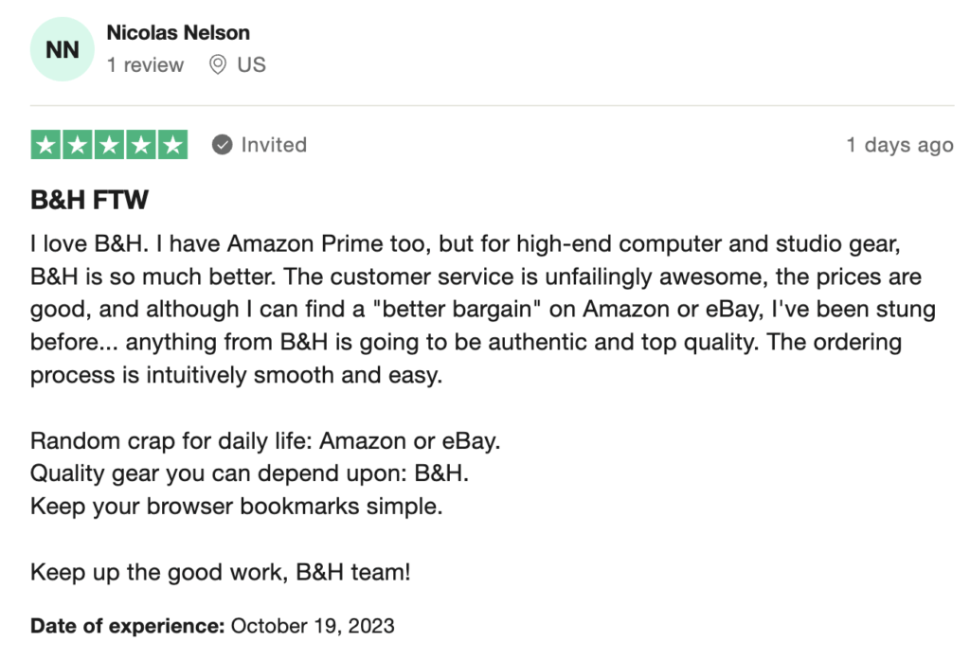Viewport: 970px width, 660px height.
Task: Click the first green rating star
Action: tap(45, 145)
